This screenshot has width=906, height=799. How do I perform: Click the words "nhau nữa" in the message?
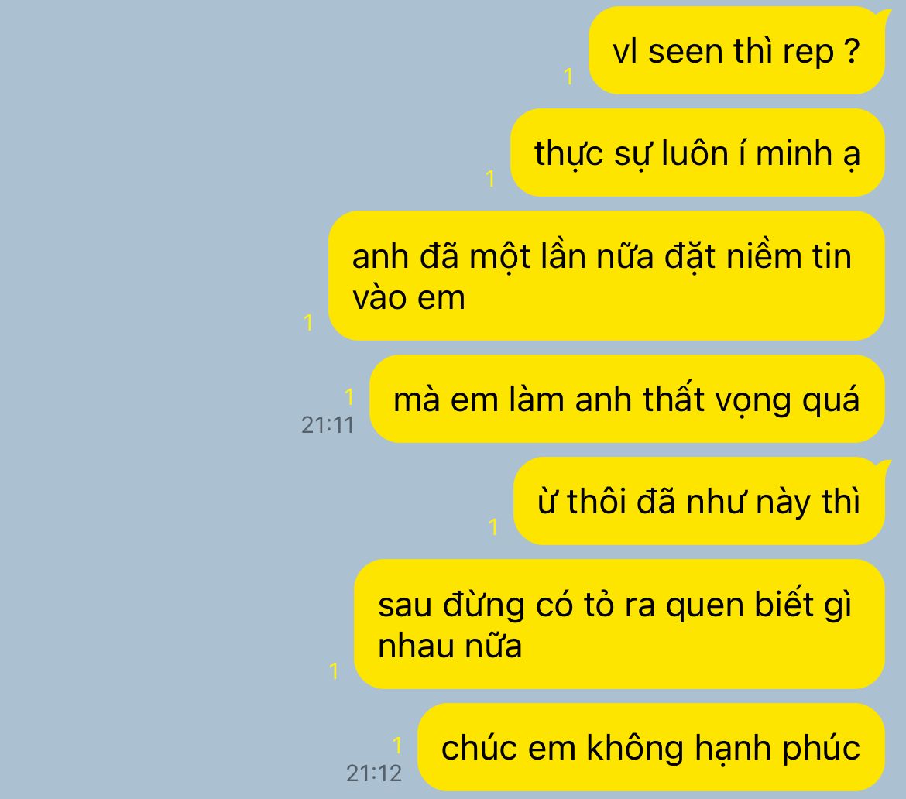click(x=450, y=646)
